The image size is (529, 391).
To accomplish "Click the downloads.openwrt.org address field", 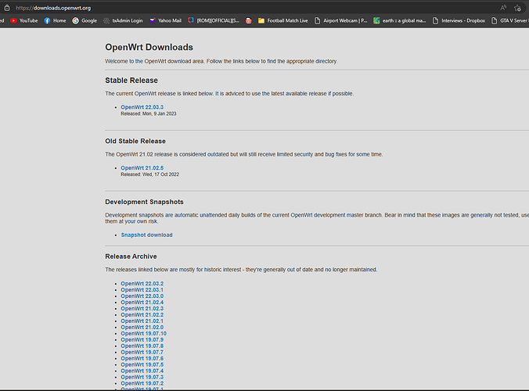I will (x=53, y=8).
